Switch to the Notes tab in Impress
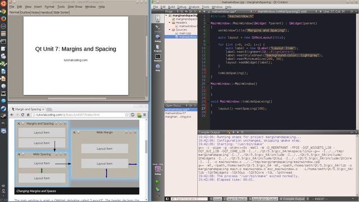This screenshot has height=202, width=359. pyautogui.click(x=35, y=12)
